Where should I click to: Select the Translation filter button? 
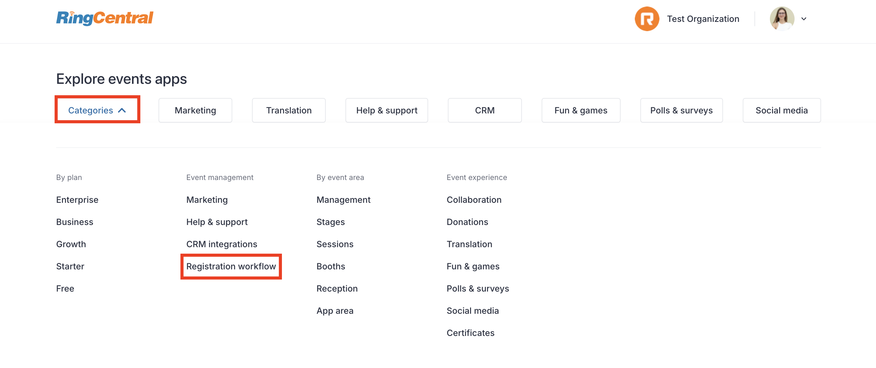tap(289, 110)
